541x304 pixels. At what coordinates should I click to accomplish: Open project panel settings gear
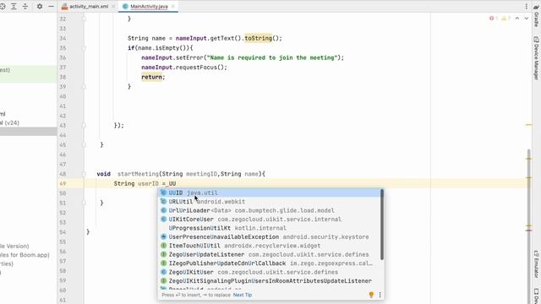pos(40,6)
